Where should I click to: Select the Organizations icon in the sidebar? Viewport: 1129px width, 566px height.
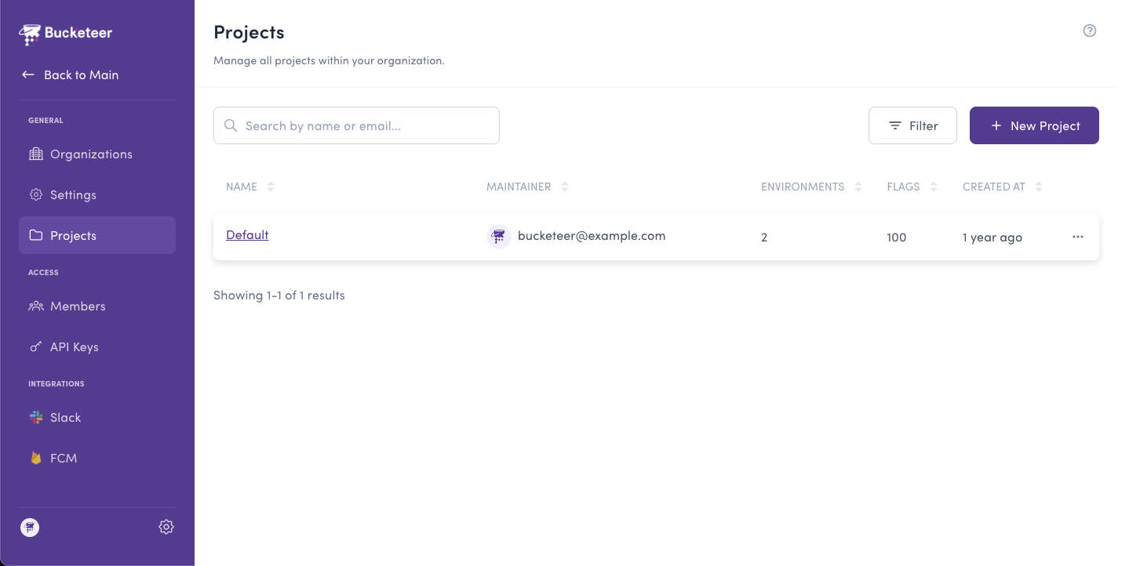point(36,154)
